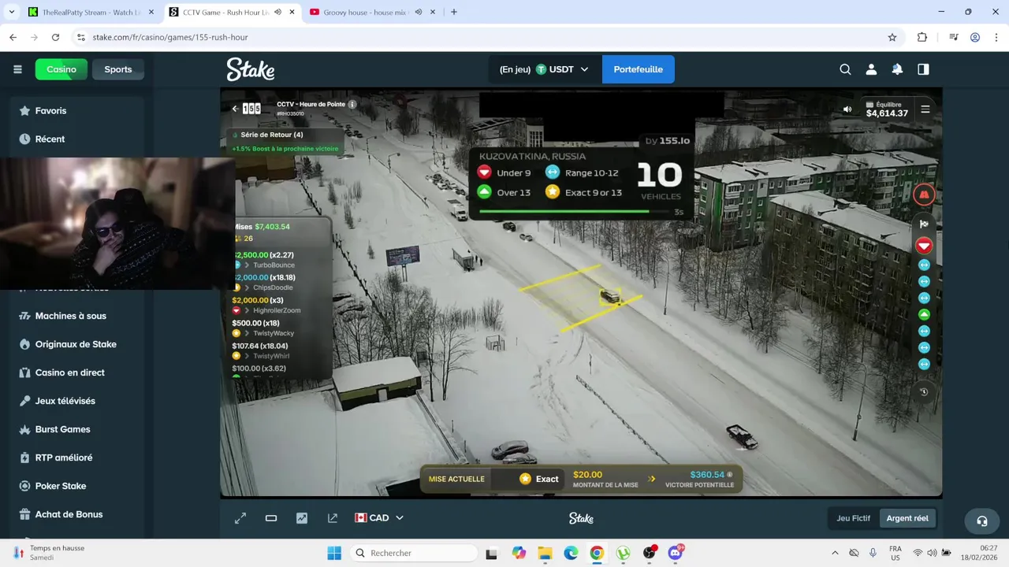Open the user account profile icon

click(x=871, y=69)
